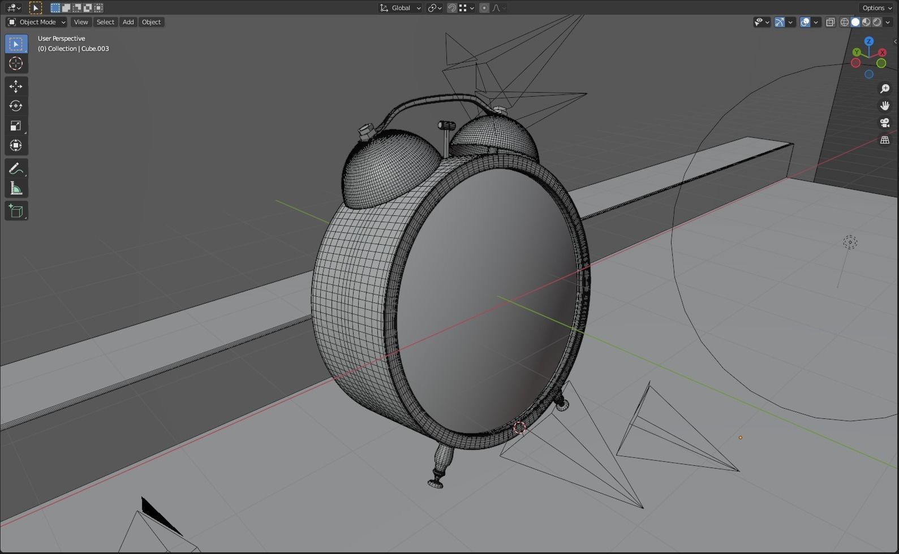899x554 pixels.
Task: Switch to rendered shading
Action: click(x=877, y=22)
